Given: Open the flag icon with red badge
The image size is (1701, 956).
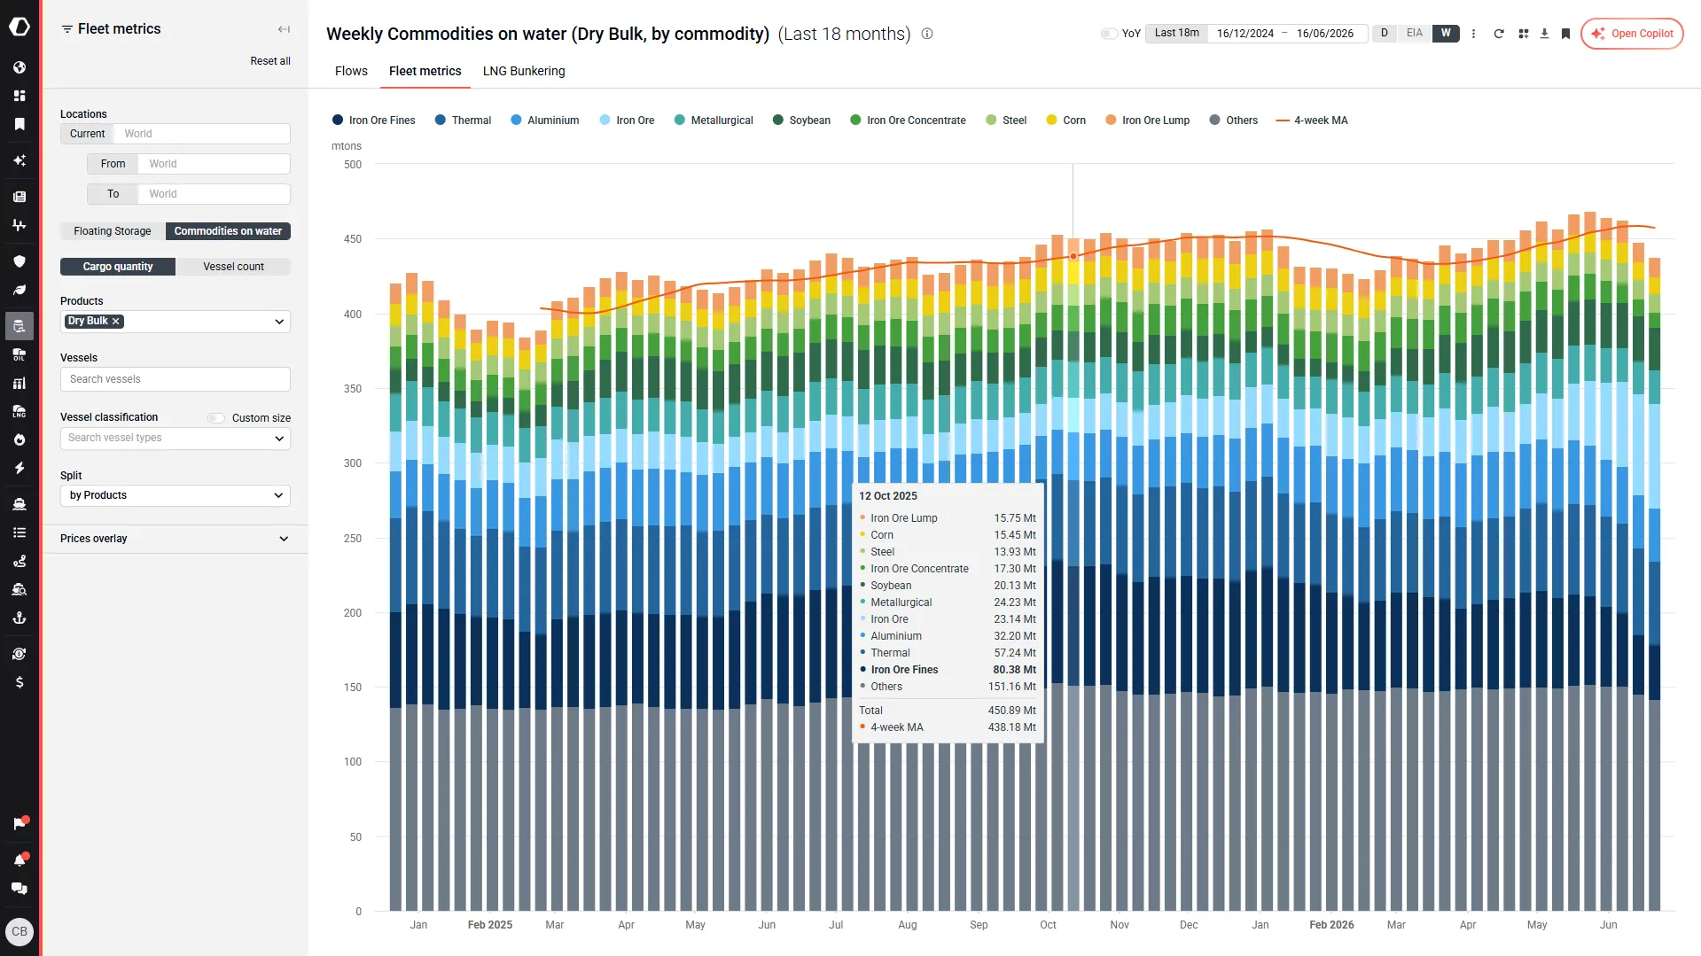Looking at the screenshot, I should pyautogui.click(x=20, y=824).
